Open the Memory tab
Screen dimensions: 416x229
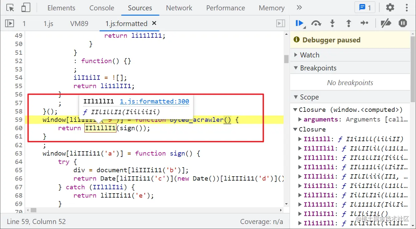[x=272, y=8]
